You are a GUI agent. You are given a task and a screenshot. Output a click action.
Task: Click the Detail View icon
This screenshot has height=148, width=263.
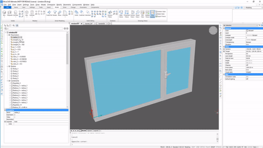click(x=138, y=14)
